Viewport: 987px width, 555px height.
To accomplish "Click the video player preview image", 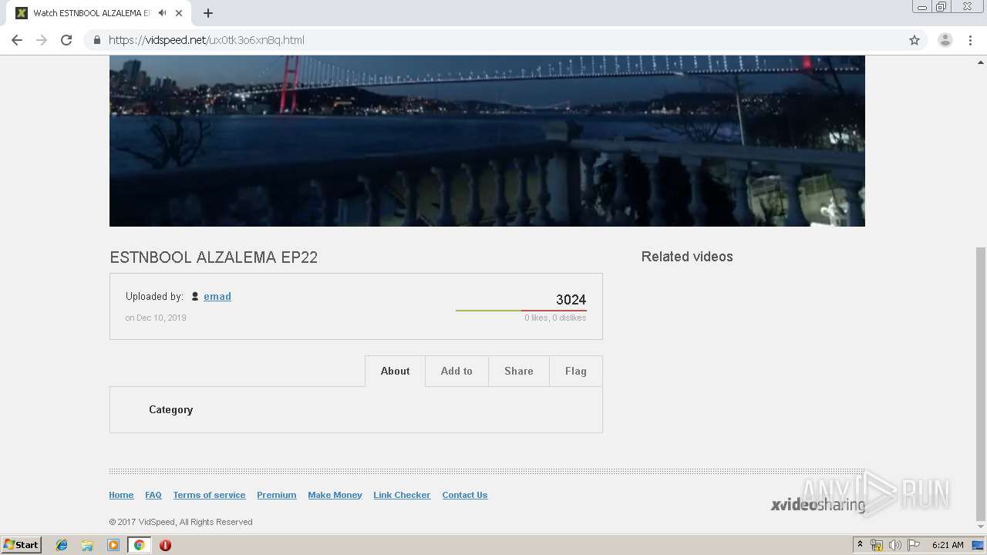I will 487,141.
